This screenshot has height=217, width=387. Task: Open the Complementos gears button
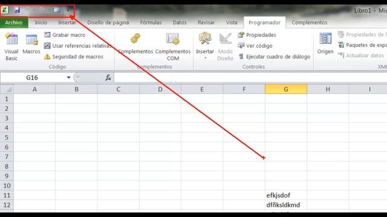pyautogui.click(x=135, y=44)
